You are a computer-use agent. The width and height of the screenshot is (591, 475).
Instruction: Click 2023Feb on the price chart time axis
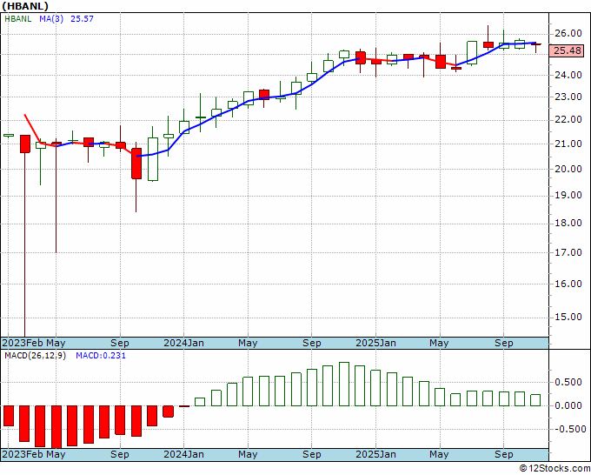[x=23, y=343]
